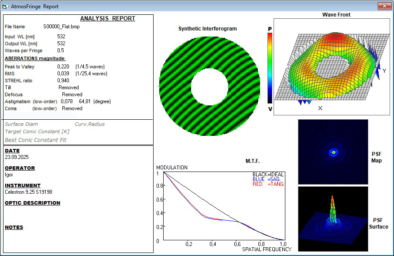Click the Target Conic Constant [K] field
The height and width of the screenshot is (256, 394).
pos(37,131)
